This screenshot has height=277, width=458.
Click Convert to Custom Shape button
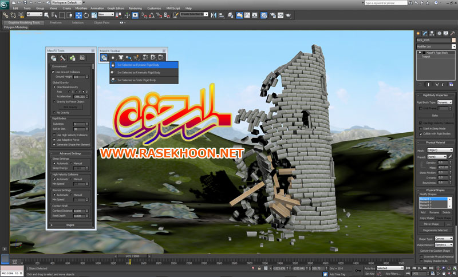435,251
